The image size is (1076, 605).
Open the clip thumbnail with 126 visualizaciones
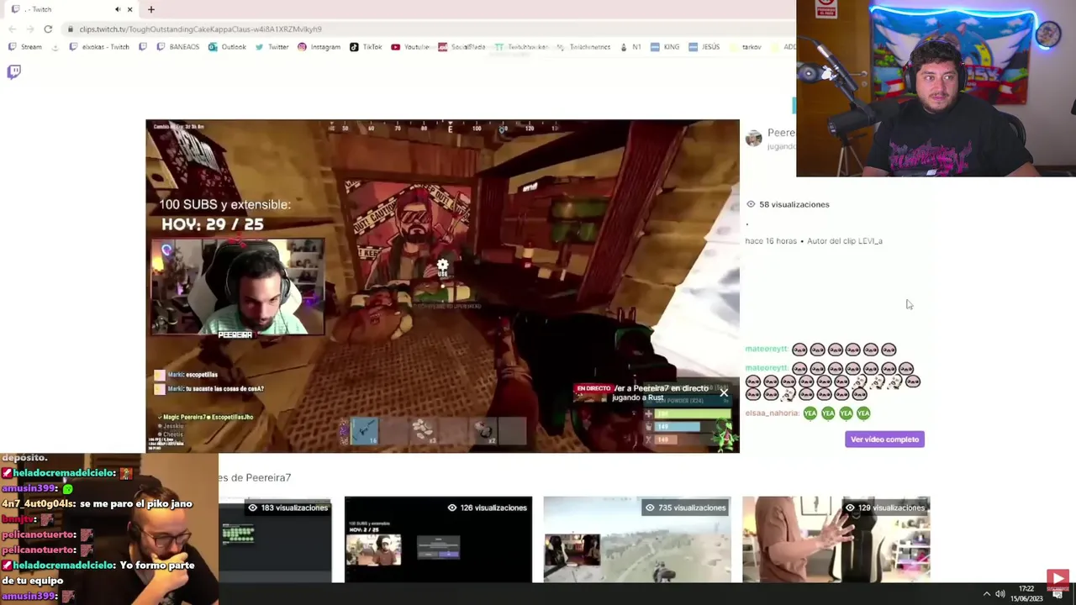(438, 539)
